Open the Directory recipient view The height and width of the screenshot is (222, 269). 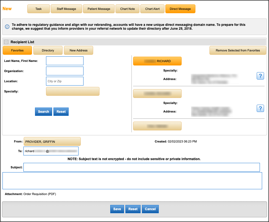pos(48,50)
